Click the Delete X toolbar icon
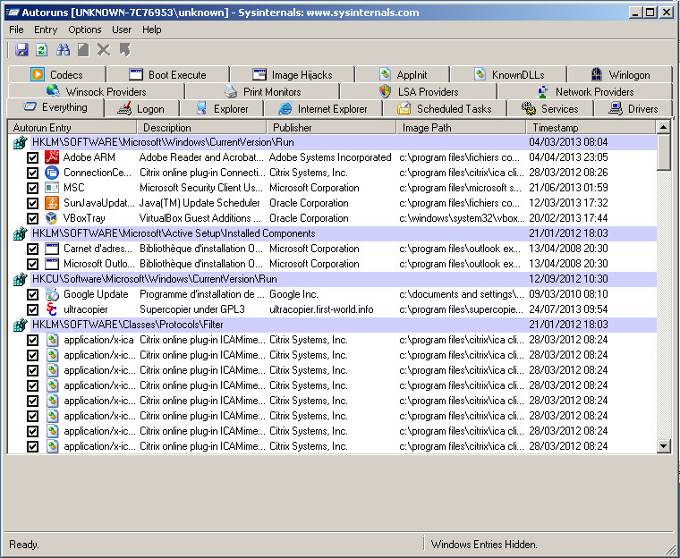 point(104,50)
